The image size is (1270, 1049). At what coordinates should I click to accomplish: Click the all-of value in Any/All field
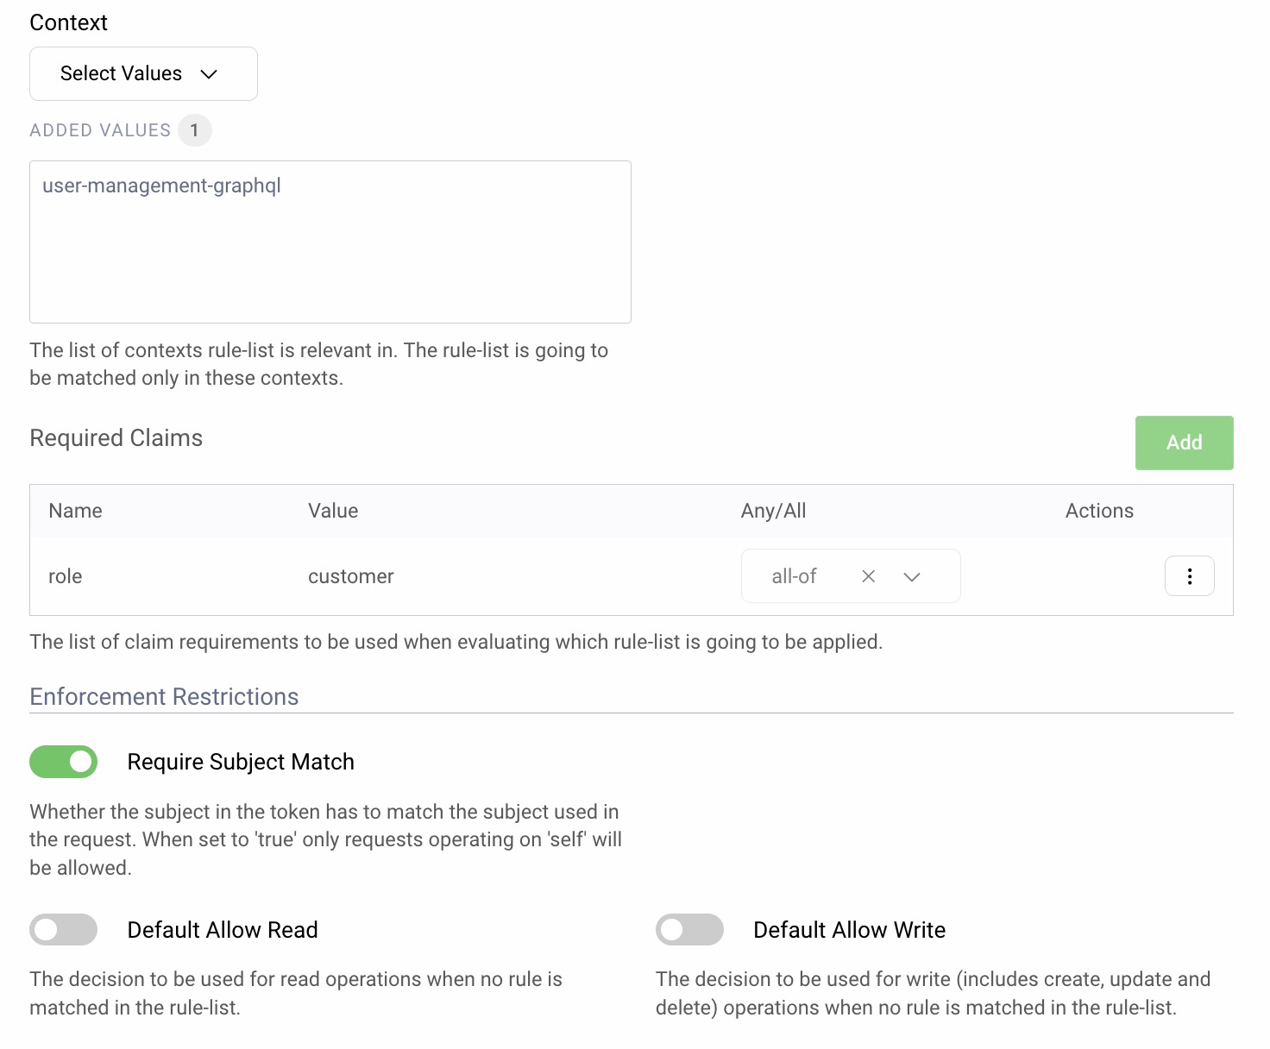tap(793, 576)
